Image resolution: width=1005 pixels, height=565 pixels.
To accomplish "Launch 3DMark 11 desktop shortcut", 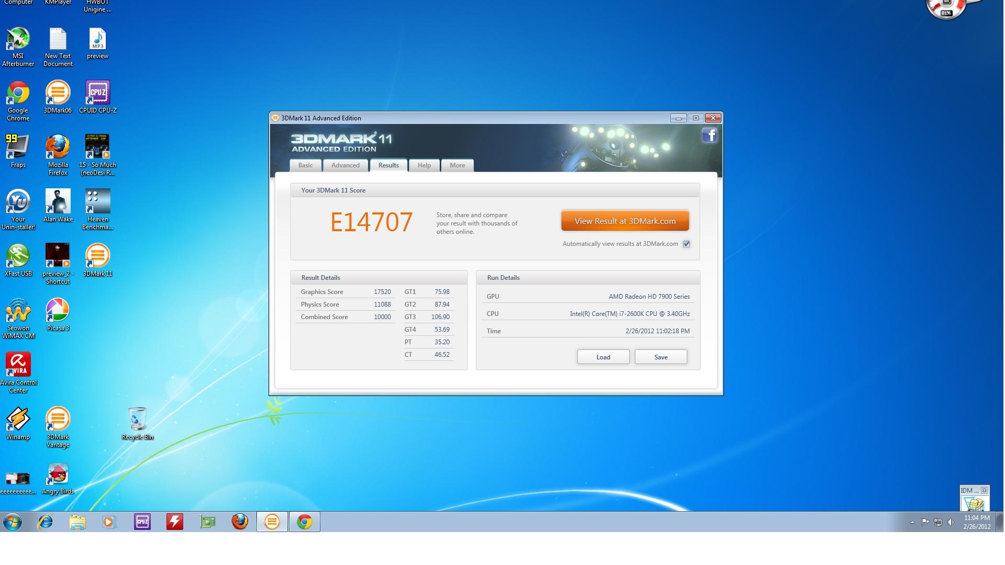I will 97,260.
